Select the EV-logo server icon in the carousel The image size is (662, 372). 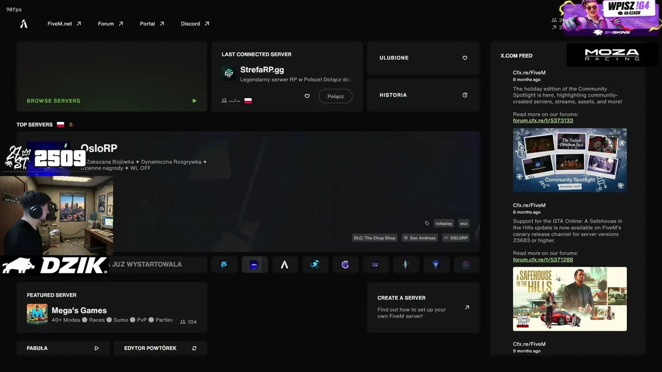click(375, 265)
